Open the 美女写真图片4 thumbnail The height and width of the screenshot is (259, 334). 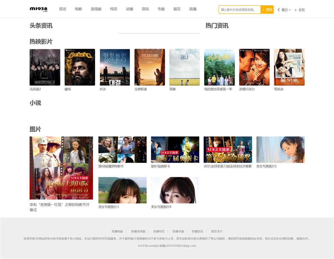(x=175, y=190)
